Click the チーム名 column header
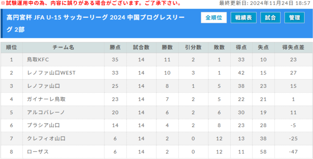This screenshot has width=313, height=159. coord(63,48)
